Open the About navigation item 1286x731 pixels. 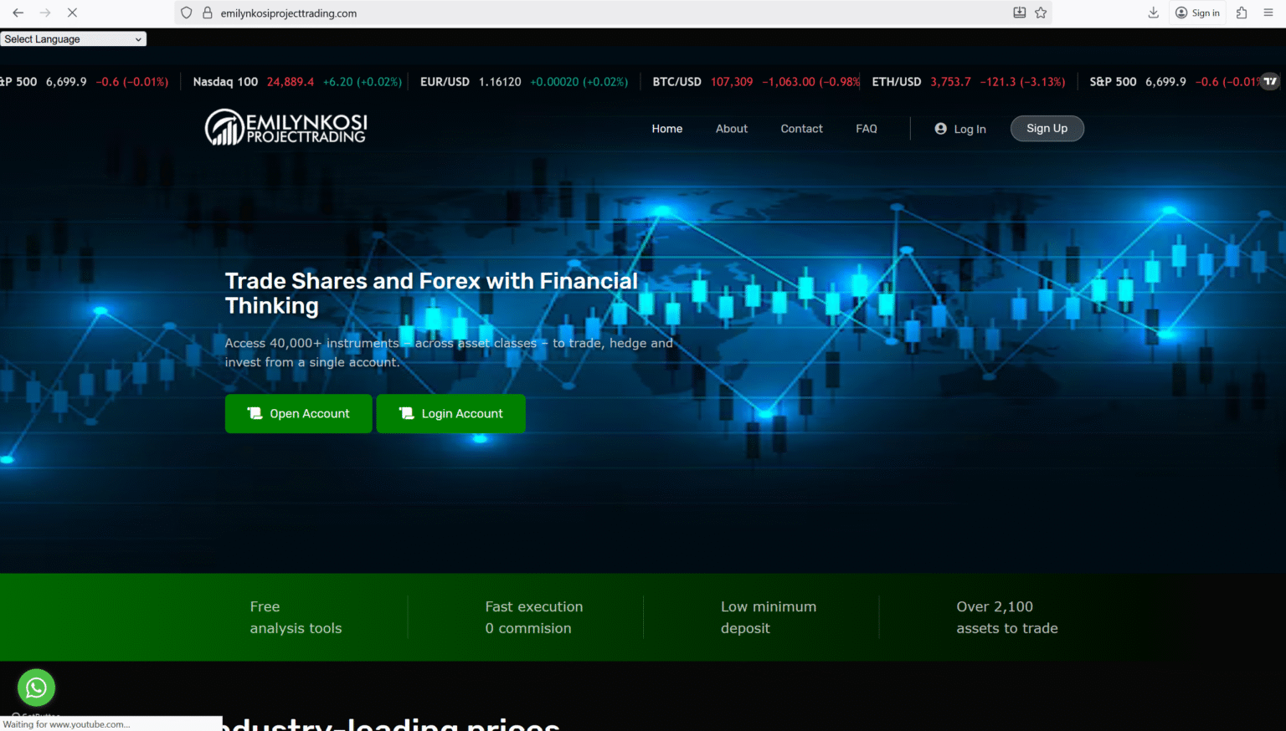pyautogui.click(x=731, y=129)
